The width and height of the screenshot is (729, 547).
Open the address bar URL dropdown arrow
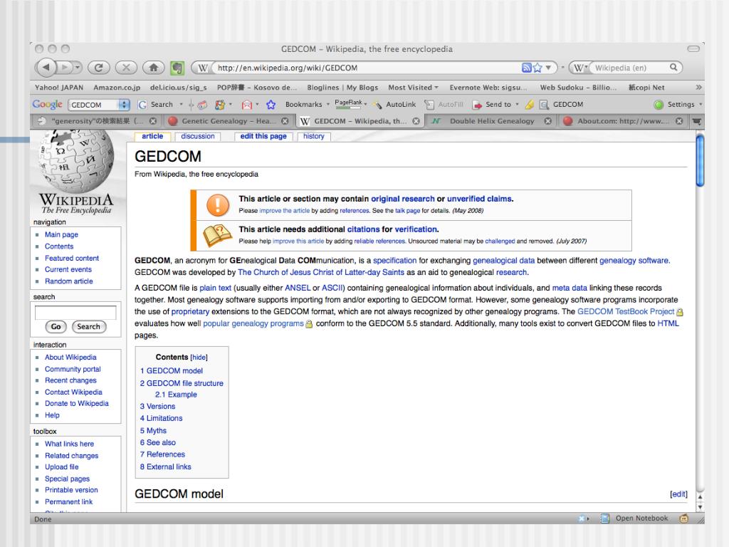click(x=549, y=68)
